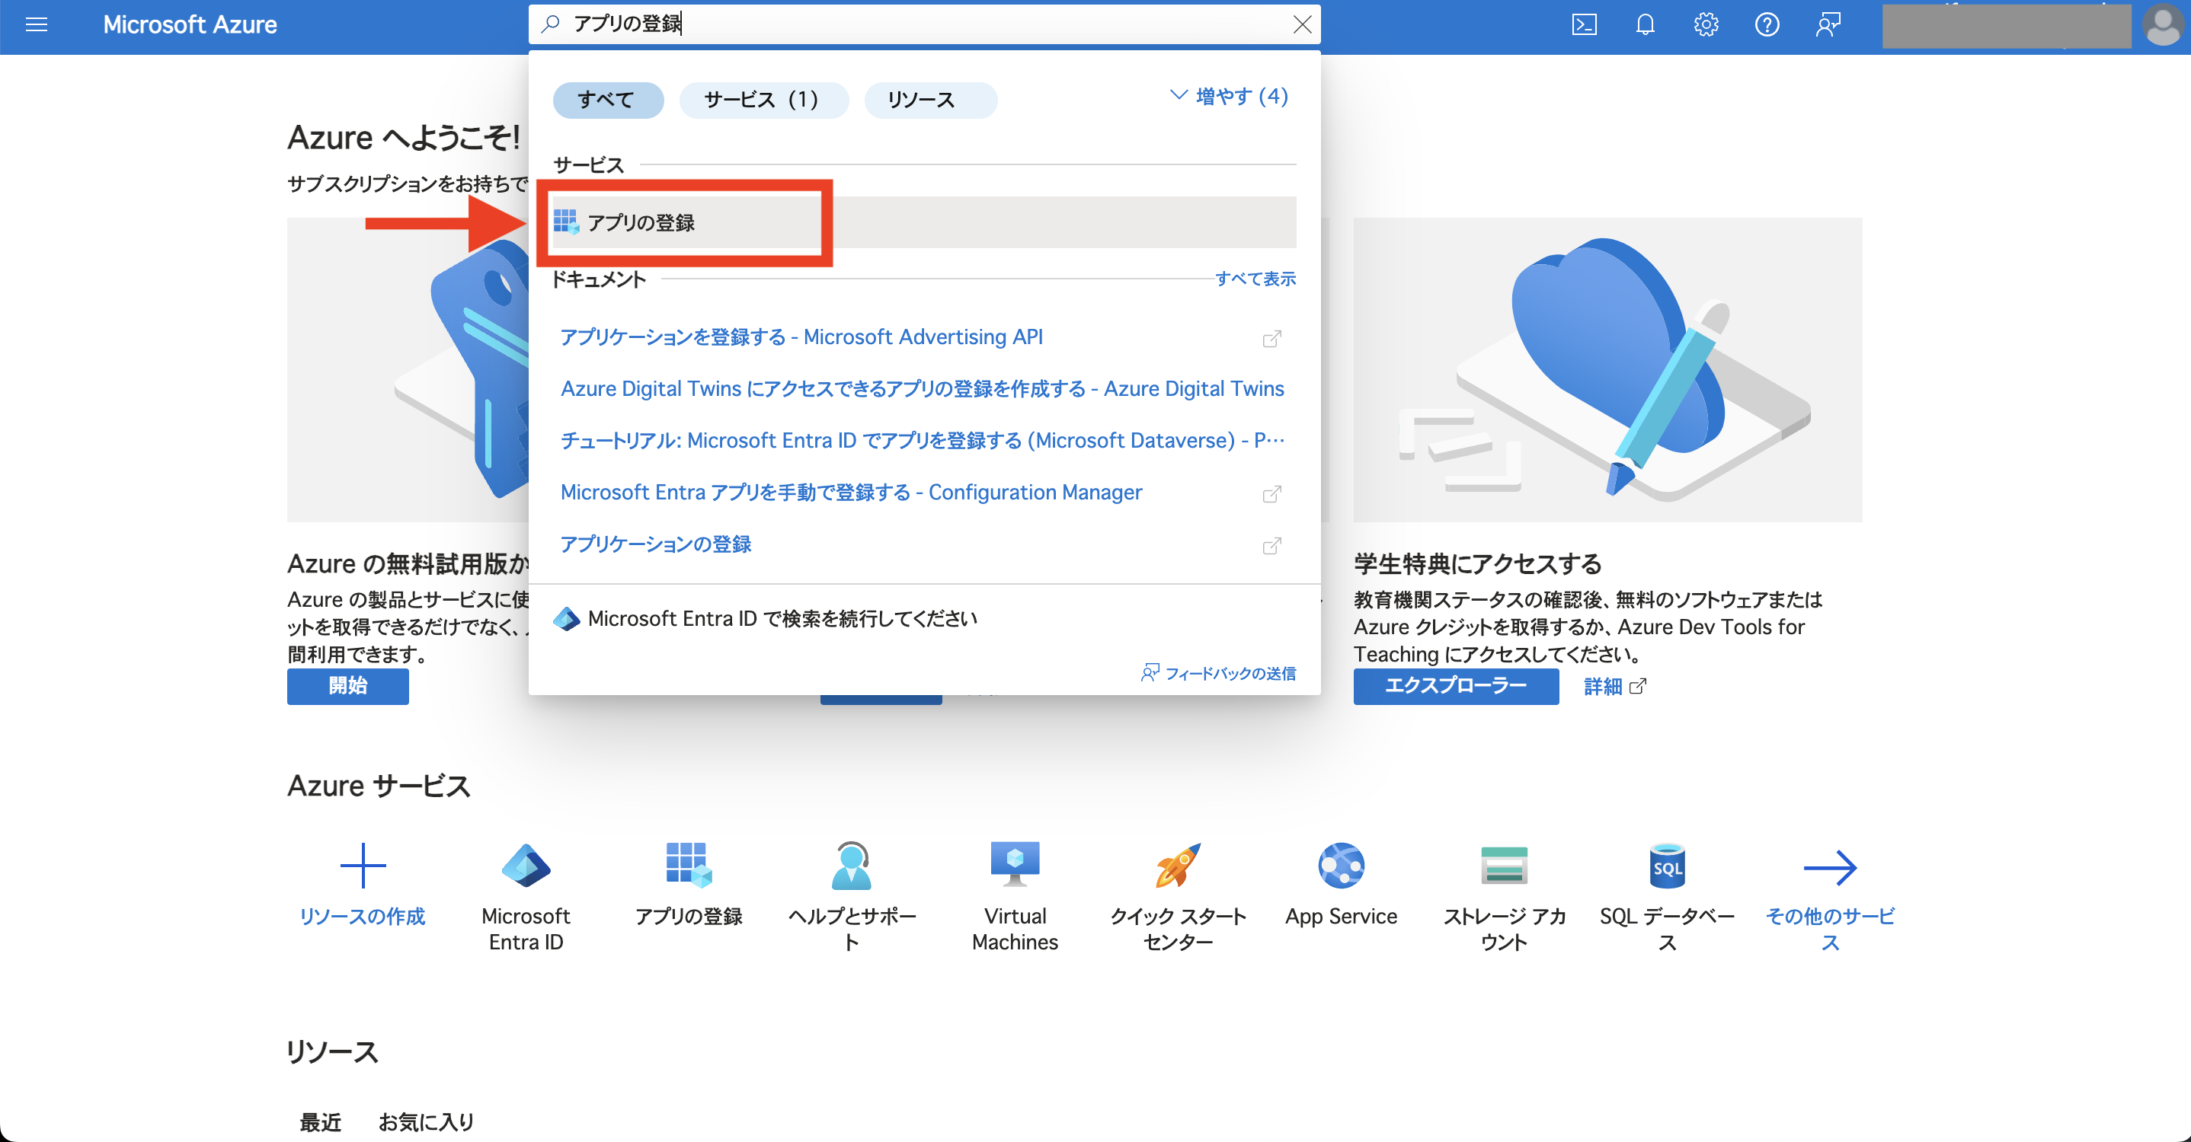
Task: Open Cloud Shell
Action: tap(1584, 24)
